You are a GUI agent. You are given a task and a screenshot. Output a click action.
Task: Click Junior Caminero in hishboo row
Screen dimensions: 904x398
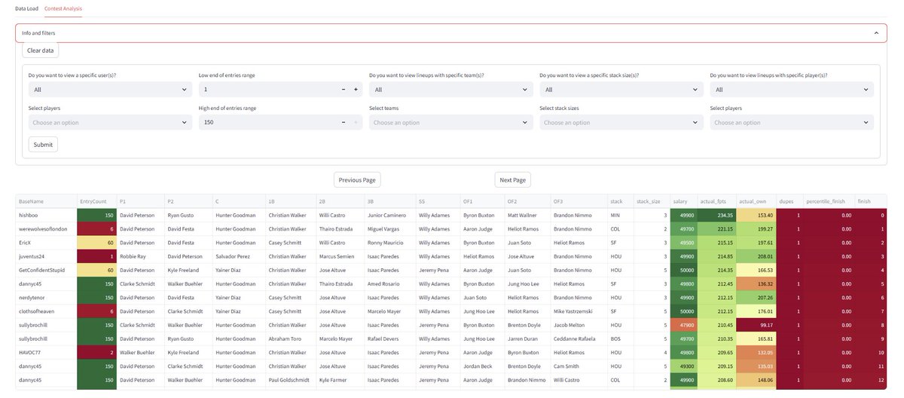(x=389, y=216)
